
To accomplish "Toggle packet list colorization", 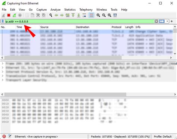I will [91, 15].
